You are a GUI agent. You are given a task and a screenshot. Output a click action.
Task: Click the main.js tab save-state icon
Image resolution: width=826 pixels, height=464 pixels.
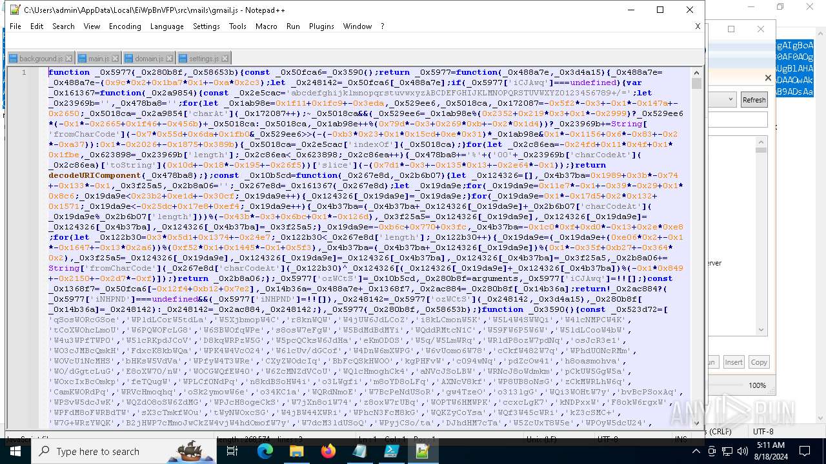[83, 59]
